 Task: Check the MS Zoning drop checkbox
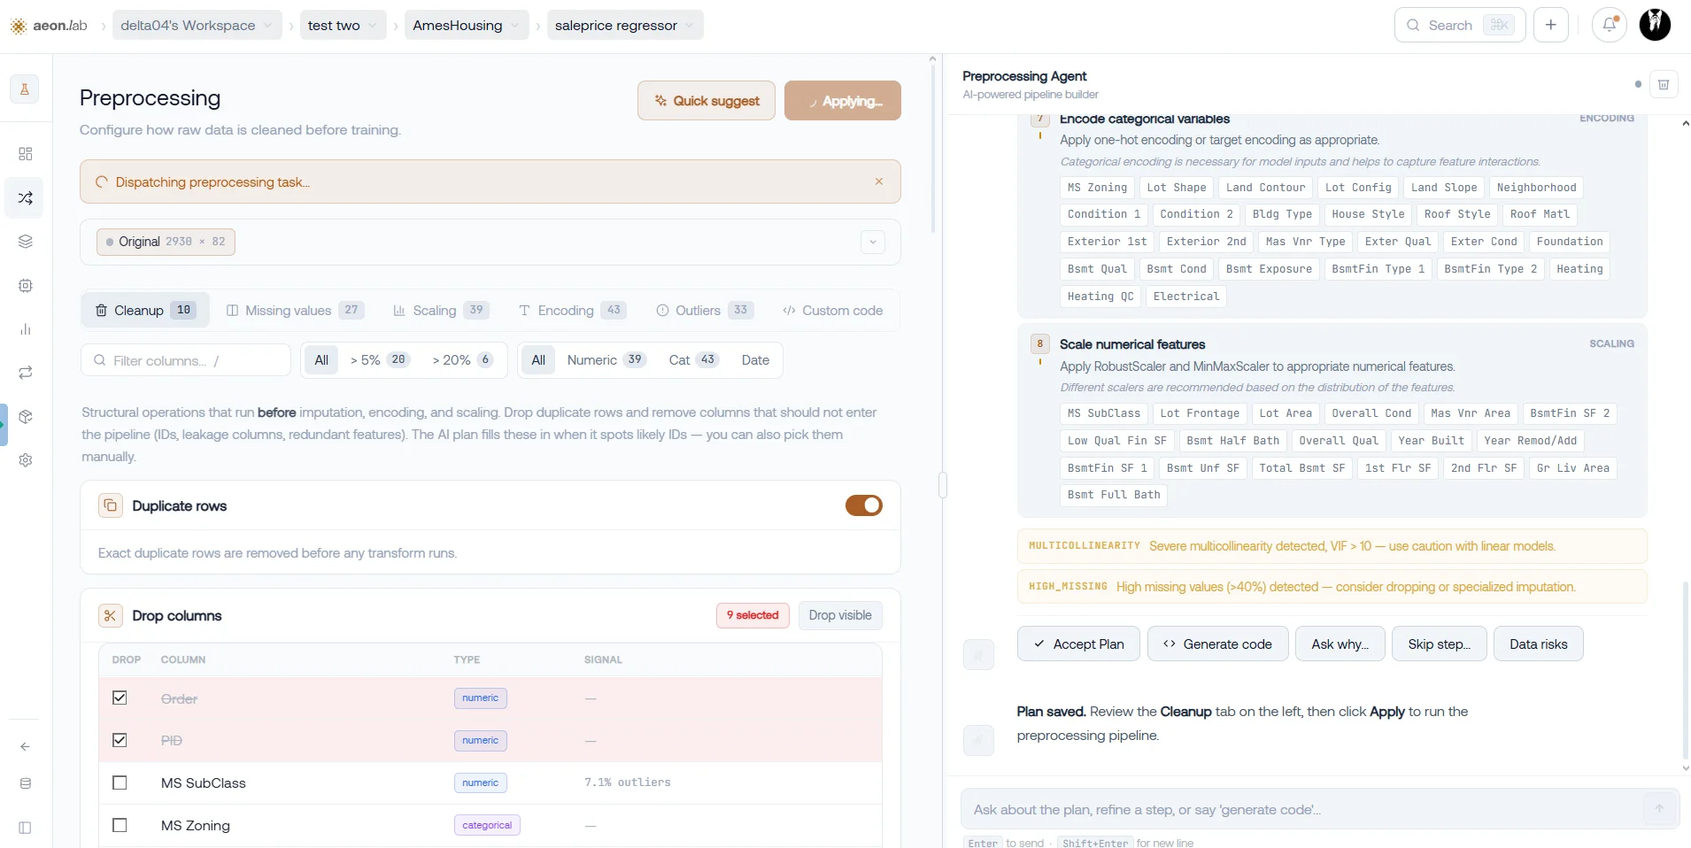pyautogui.click(x=120, y=825)
